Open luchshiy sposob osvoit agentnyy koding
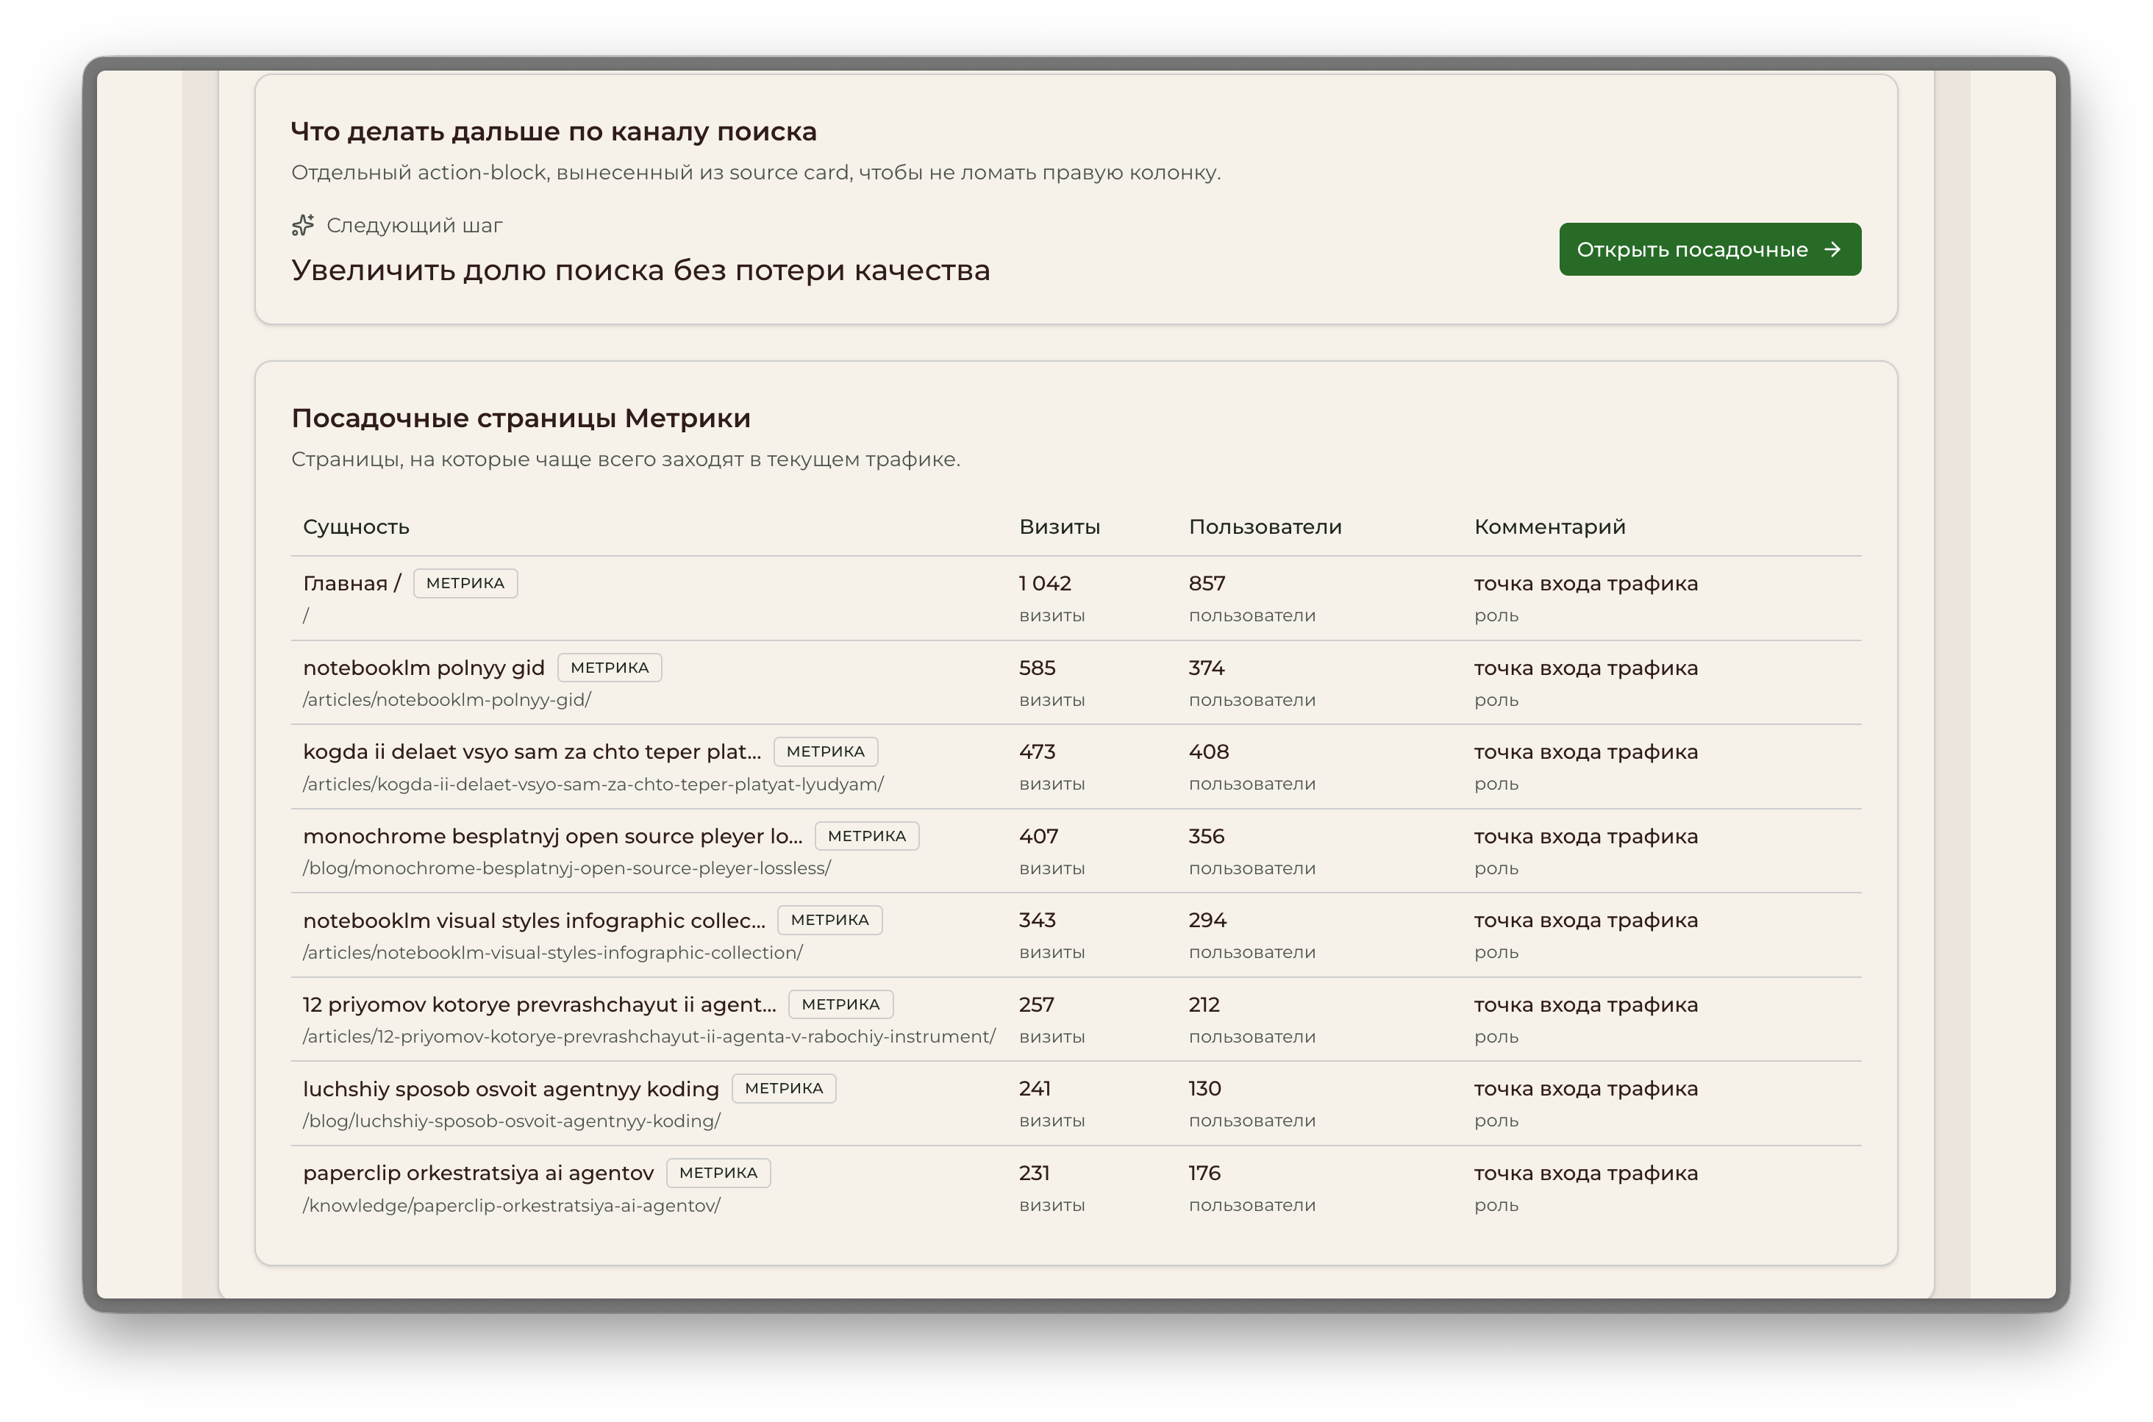Viewport: 2153px width, 1422px height. (510, 1089)
